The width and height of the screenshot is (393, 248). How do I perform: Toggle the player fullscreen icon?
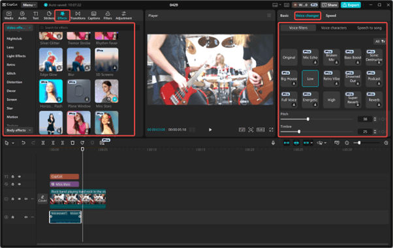[x=271, y=130]
